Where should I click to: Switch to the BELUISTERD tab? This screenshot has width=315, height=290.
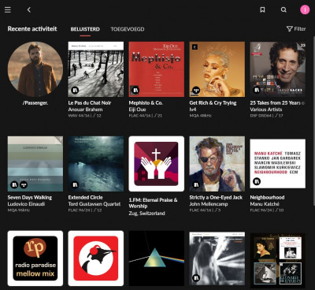tap(85, 29)
